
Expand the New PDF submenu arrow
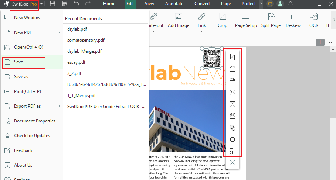click(x=59, y=32)
